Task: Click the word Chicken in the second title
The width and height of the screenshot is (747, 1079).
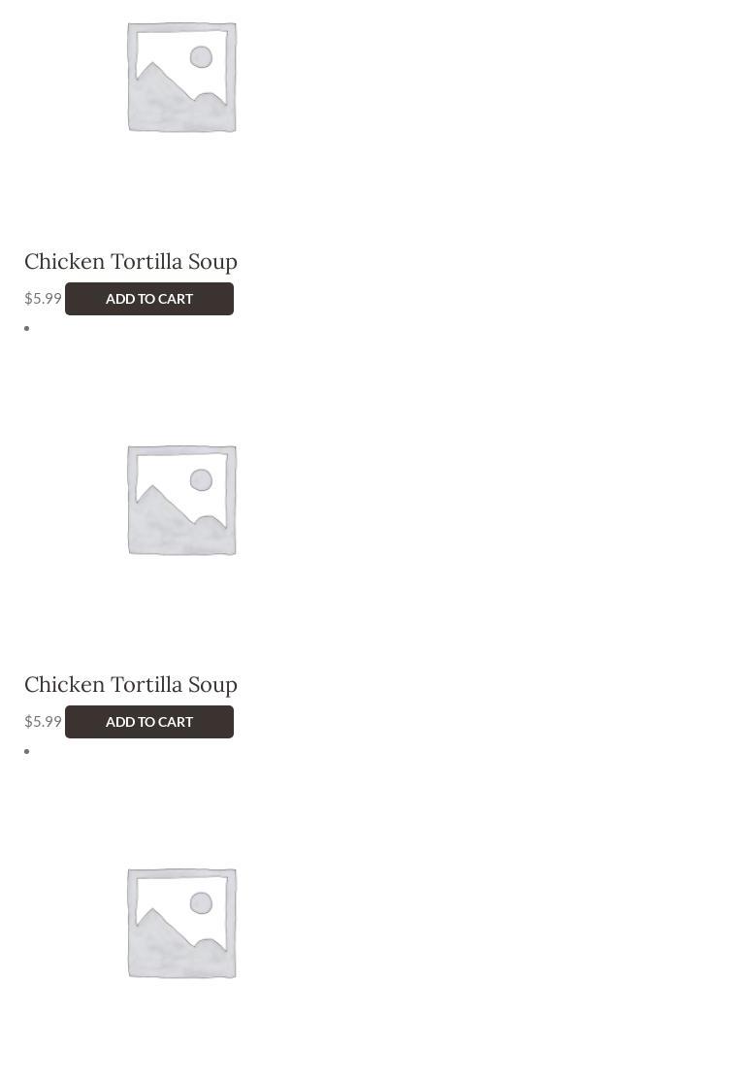Action: pyautogui.click(x=64, y=685)
